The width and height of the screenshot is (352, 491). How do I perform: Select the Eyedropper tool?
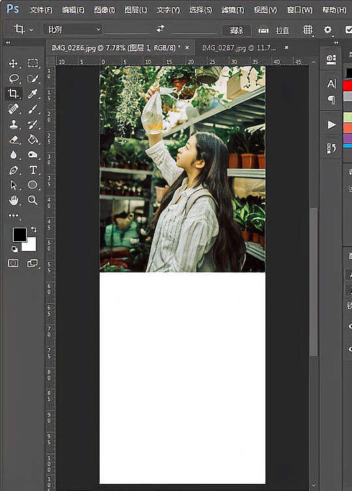click(x=33, y=93)
